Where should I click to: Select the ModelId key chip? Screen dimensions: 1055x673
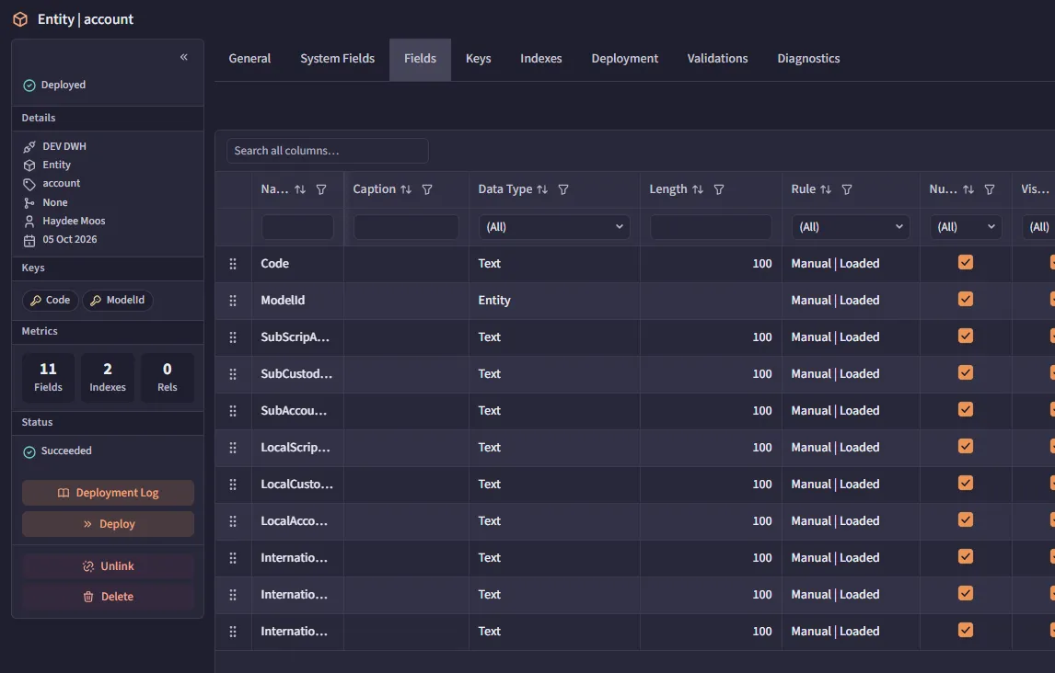click(118, 301)
